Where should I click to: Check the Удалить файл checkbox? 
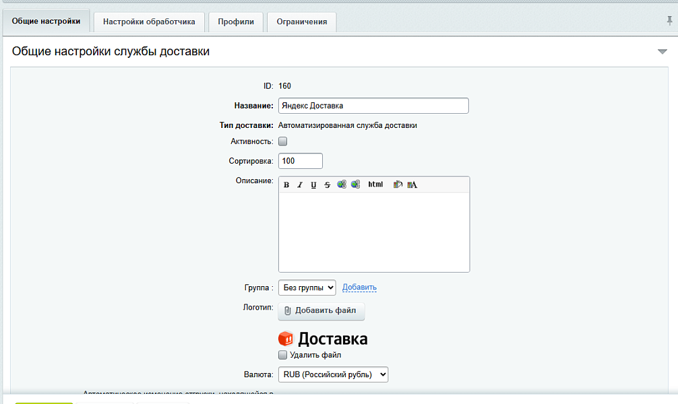[283, 355]
